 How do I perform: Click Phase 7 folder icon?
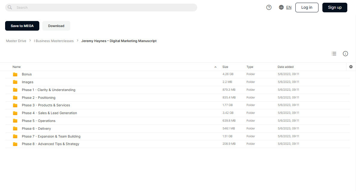(x=15, y=136)
